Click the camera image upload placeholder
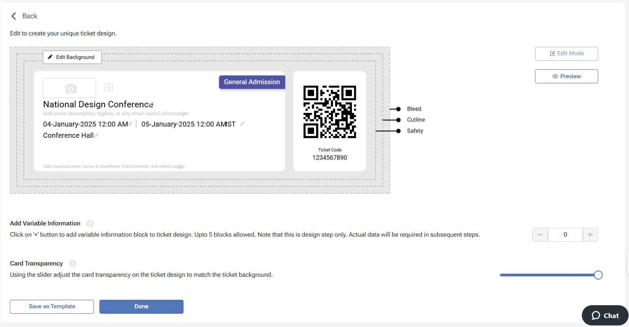 (x=69, y=88)
